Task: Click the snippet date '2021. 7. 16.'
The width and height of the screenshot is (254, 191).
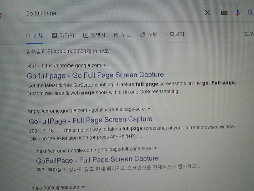Action: tap(42, 131)
